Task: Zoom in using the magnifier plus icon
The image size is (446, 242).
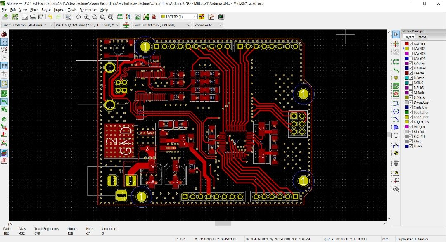Action: pyautogui.click(x=87, y=17)
